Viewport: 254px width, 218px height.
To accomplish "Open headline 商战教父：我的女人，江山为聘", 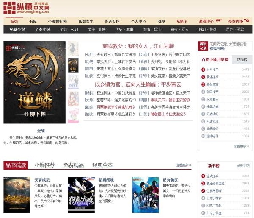I will [x=138, y=46].
